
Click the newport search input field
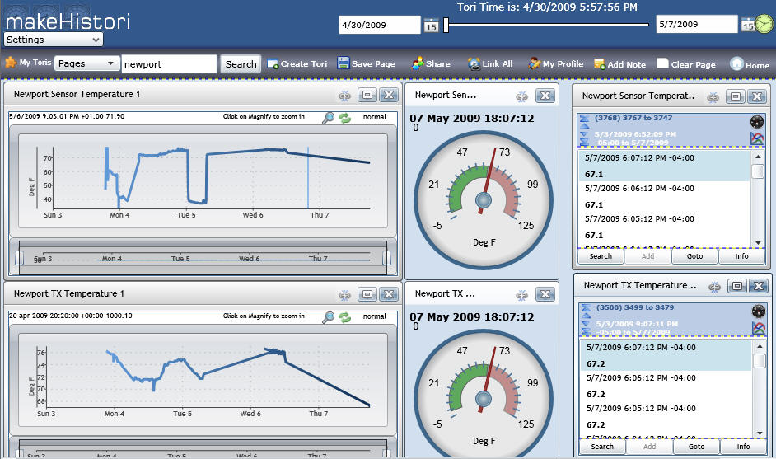tap(169, 64)
